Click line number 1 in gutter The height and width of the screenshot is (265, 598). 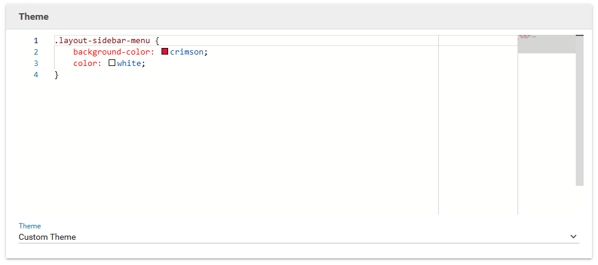[x=36, y=41]
